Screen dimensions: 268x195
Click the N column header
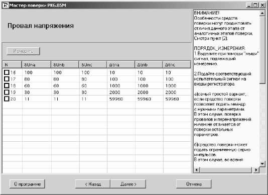pyautogui.click(x=12, y=65)
